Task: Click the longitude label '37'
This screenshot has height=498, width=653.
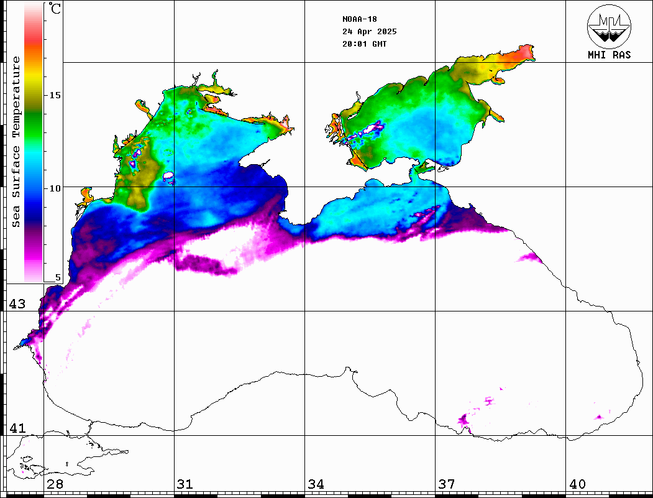Action: [x=447, y=484]
